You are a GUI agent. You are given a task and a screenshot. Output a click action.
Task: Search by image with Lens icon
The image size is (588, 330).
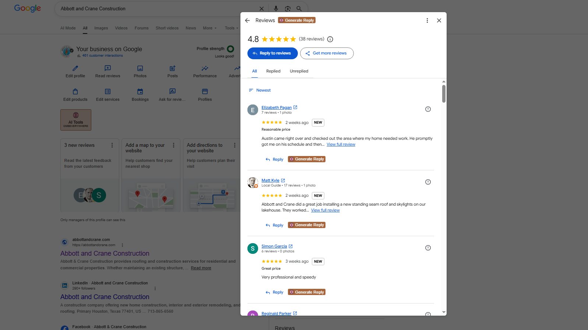(288, 9)
